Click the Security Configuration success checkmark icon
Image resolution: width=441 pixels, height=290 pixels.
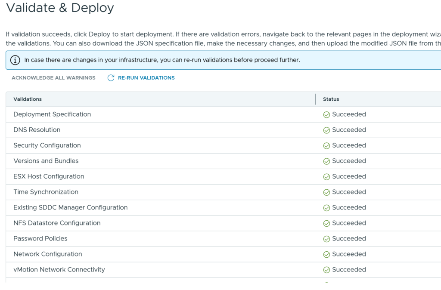(326, 146)
